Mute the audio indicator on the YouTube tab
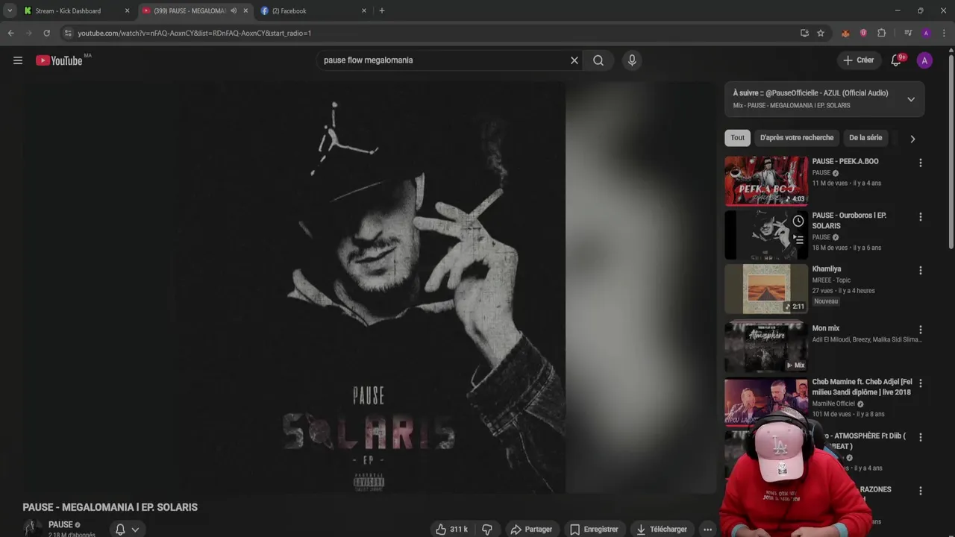The width and height of the screenshot is (955, 537). [x=234, y=10]
